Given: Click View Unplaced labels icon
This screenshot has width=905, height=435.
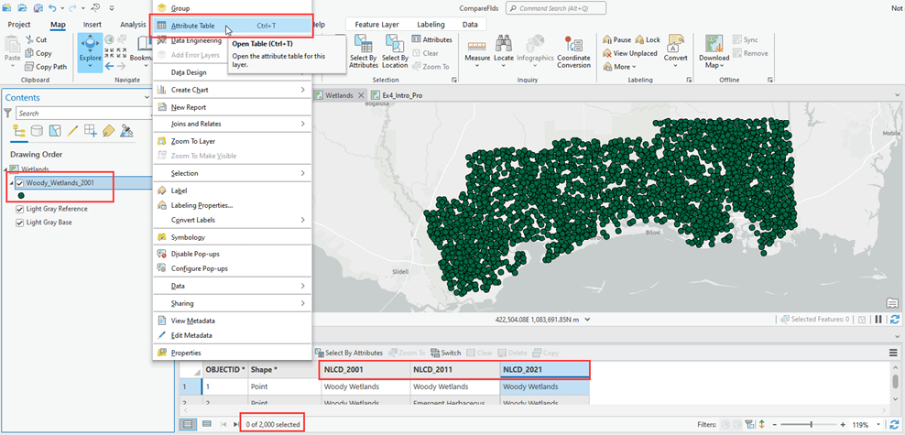Looking at the screenshot, I should (607, 53).
